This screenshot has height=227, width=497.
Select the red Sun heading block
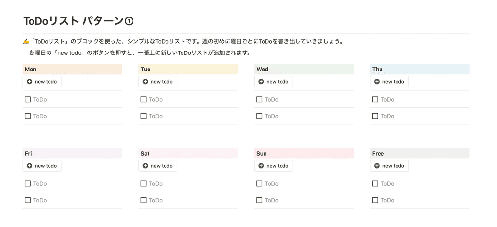tap(304, 154)
